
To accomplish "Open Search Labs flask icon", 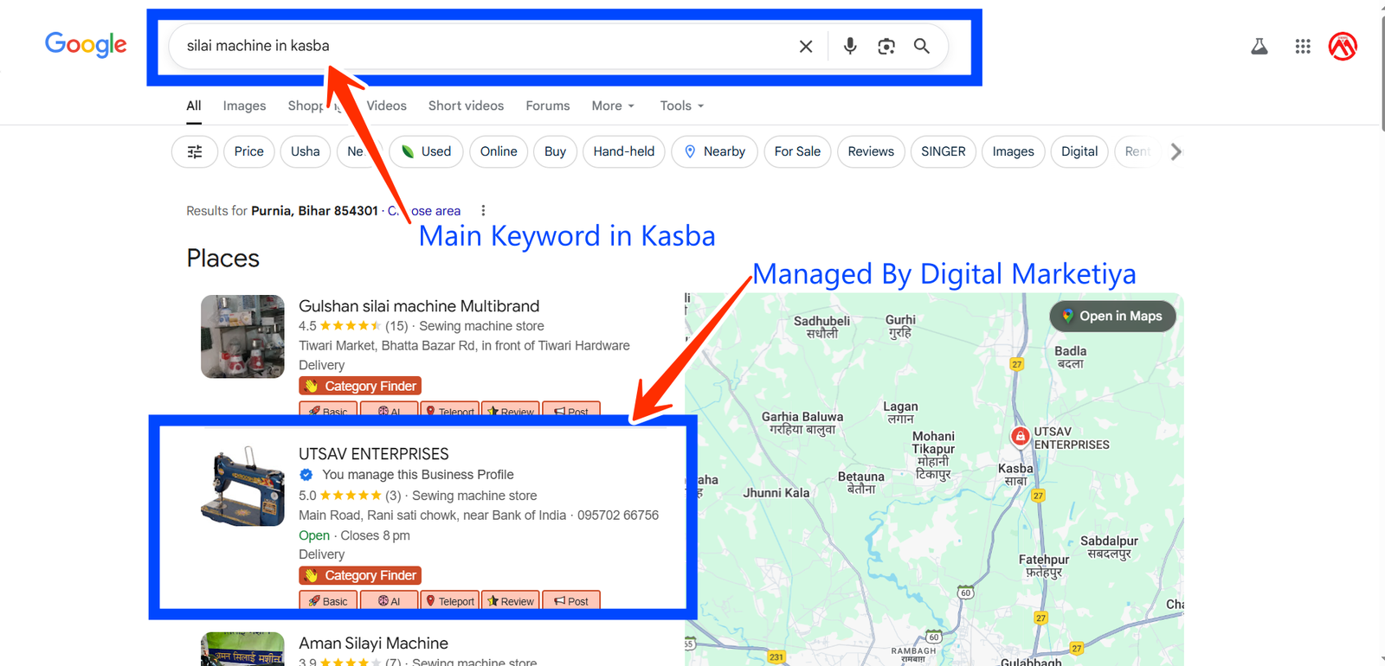I will (x=1259, y=47).
